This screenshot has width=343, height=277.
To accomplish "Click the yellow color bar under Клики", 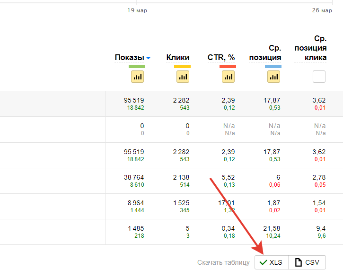I will pos(182,67).
